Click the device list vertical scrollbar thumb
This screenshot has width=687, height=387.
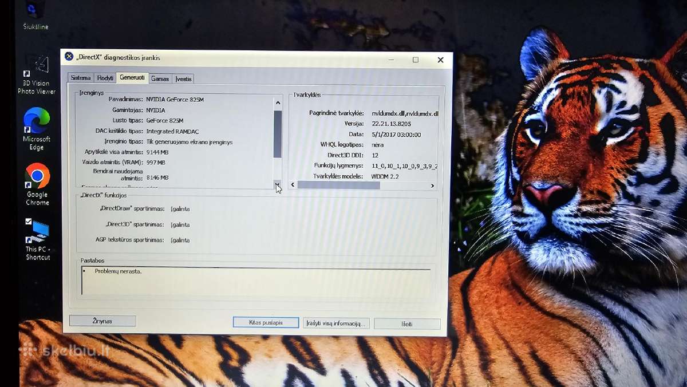pyautogui.click(x=278, y=134)
